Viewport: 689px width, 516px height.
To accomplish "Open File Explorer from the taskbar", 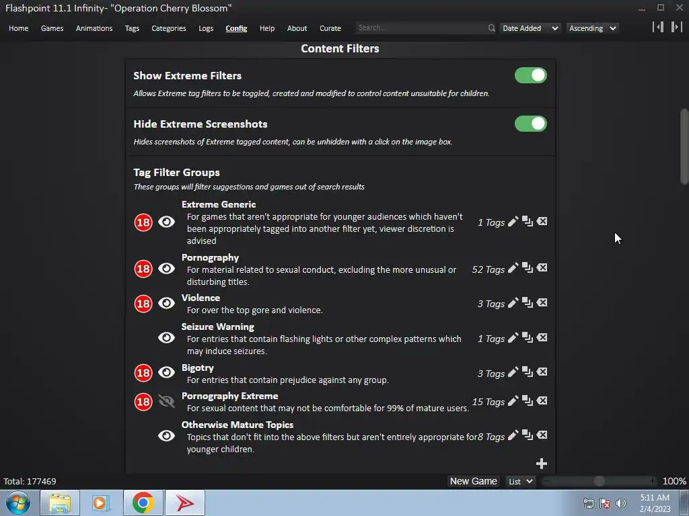I will coord(60,503).
